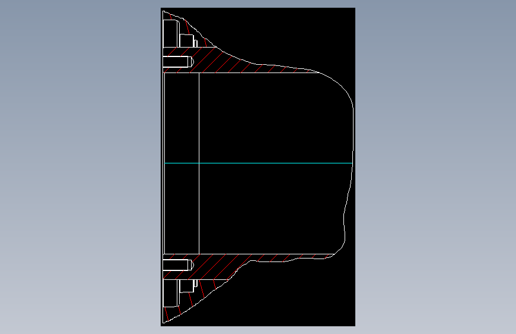Select the black CAD section drawing preview
516x334 pixels.
point(258,167)
